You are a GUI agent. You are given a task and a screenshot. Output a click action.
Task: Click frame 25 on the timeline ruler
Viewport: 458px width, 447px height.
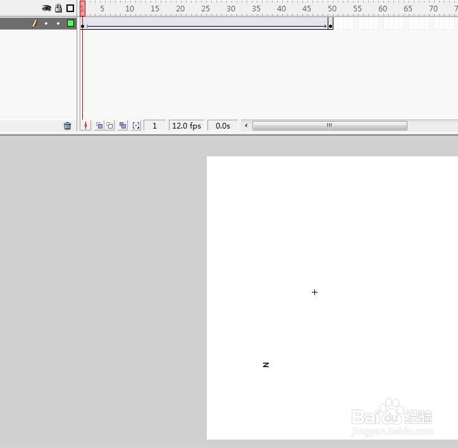[204, 8]
